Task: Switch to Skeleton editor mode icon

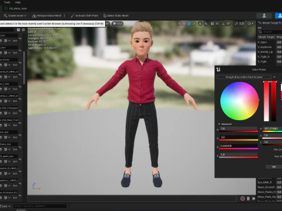Action: tap(264, 16)
